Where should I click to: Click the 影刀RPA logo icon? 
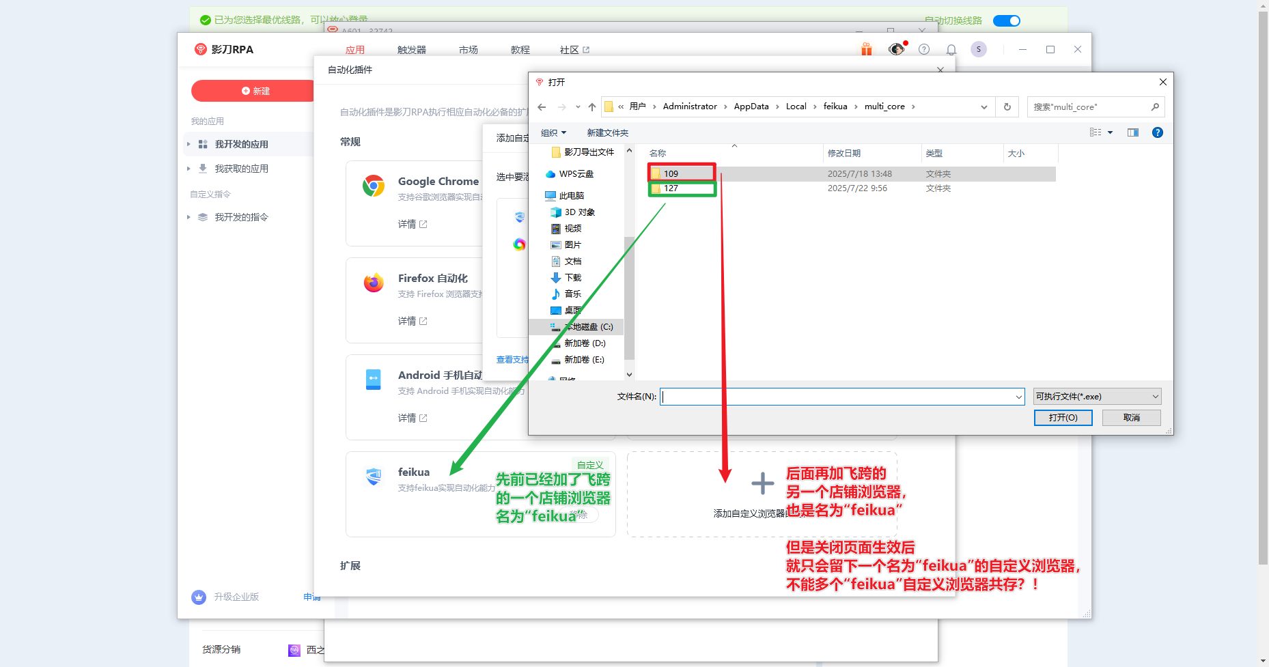200,49
